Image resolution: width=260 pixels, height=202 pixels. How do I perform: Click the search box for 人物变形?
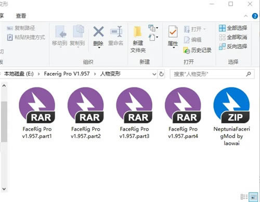coord(212,74)
